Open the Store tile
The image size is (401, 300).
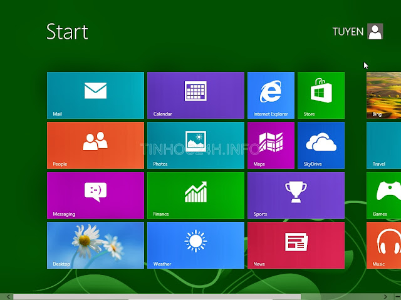(x=321, y=95)
